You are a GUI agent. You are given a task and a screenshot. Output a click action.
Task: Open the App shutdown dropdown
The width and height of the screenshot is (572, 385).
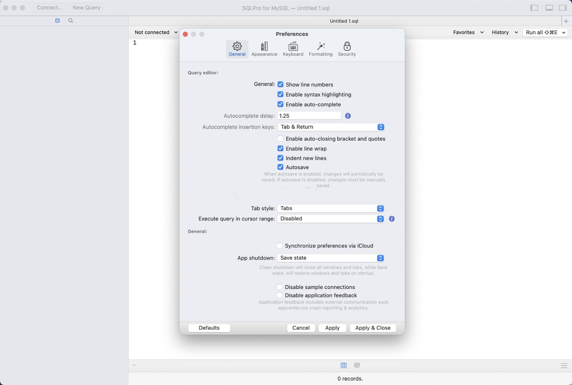point(331,258)
